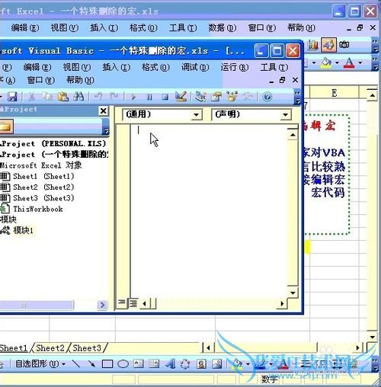Select the Oval drawing tool
381x387 pixels.
pos(123,364)
